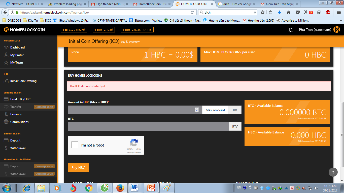Open Chrome from the taskbar
The image size is (344, 193).
coord(89,188)
